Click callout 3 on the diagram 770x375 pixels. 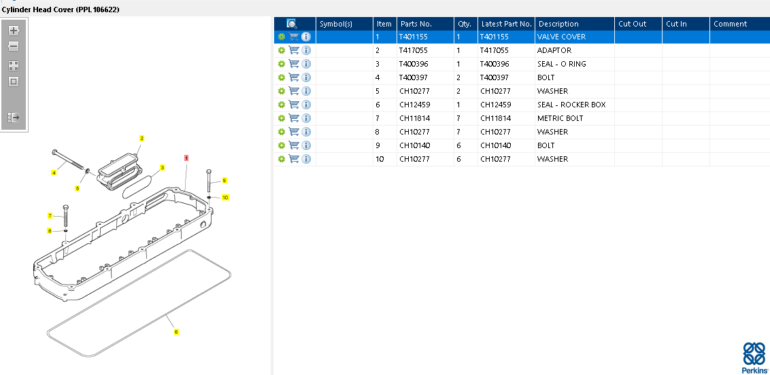[162, 167]
